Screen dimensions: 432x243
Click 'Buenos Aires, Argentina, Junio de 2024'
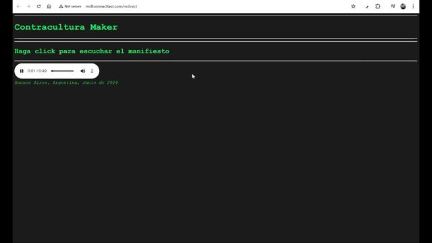coord(66,82)
